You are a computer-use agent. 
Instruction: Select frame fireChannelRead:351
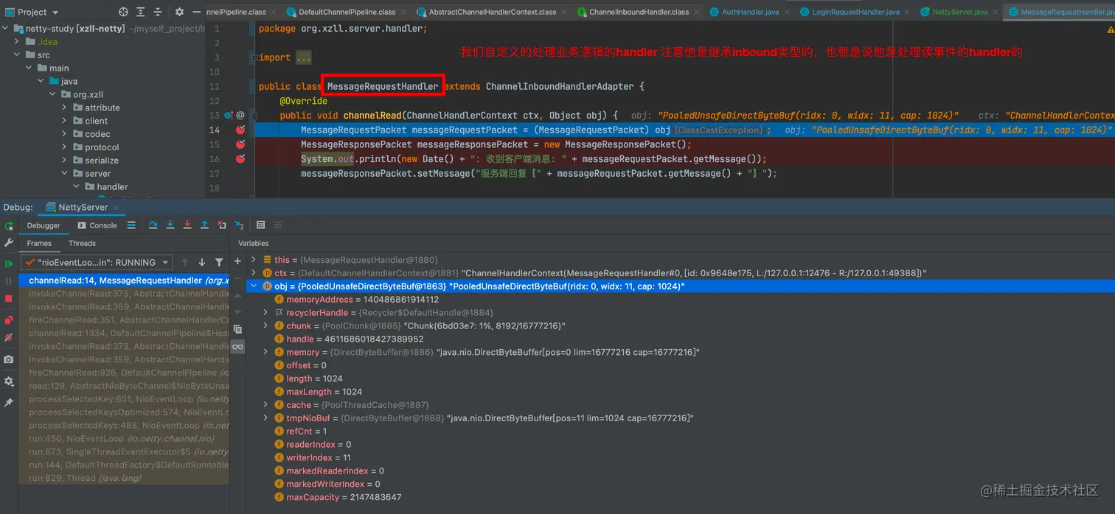[124, 320]
